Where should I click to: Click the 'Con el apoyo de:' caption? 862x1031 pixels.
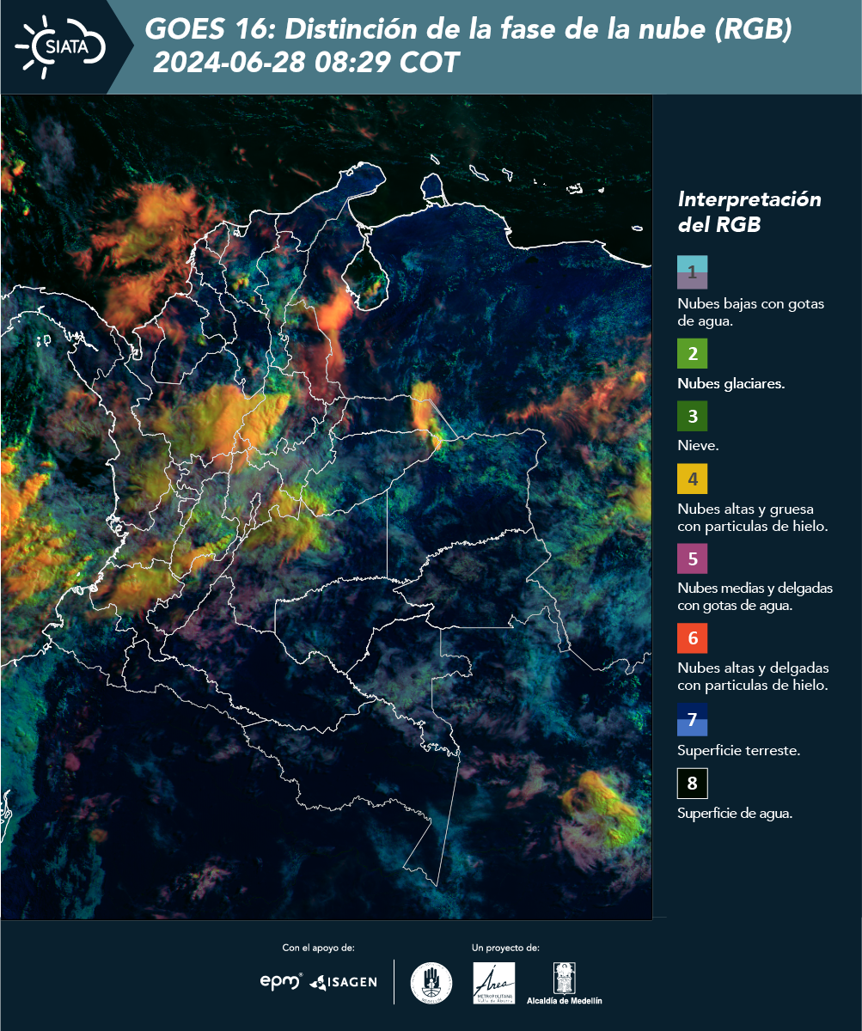(318, 948)
